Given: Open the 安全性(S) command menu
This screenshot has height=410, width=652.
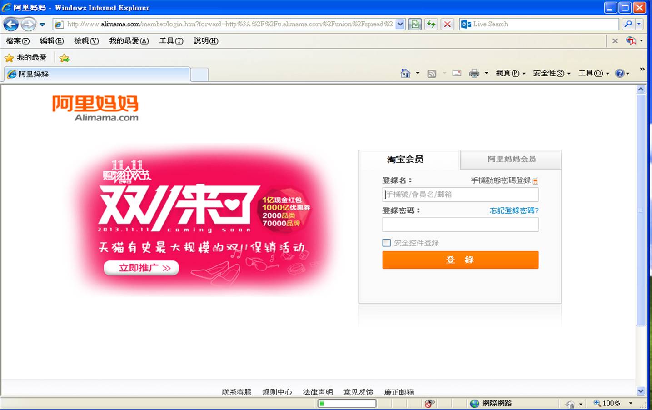Looking at the screenshot, I should tap(552, 73).
